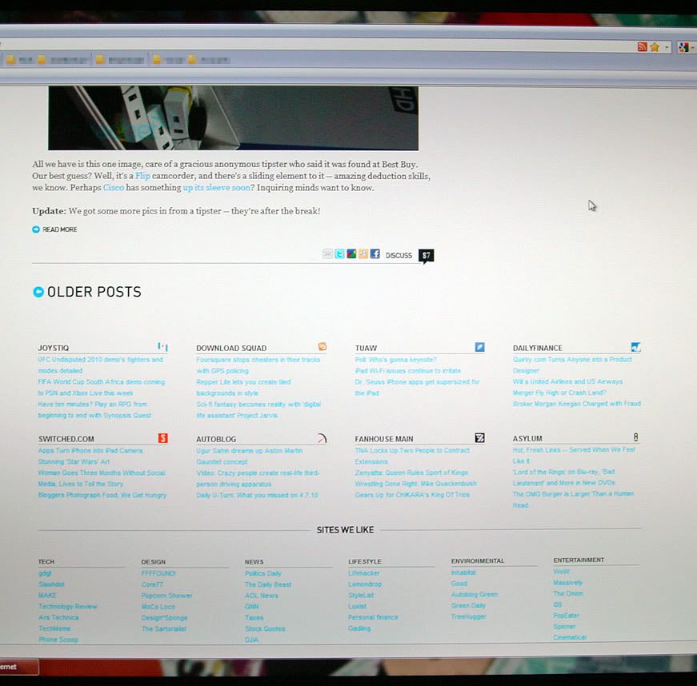Click the TUAW logo icon
This screenshot has height=686, width=697.
tap(479, 347)
